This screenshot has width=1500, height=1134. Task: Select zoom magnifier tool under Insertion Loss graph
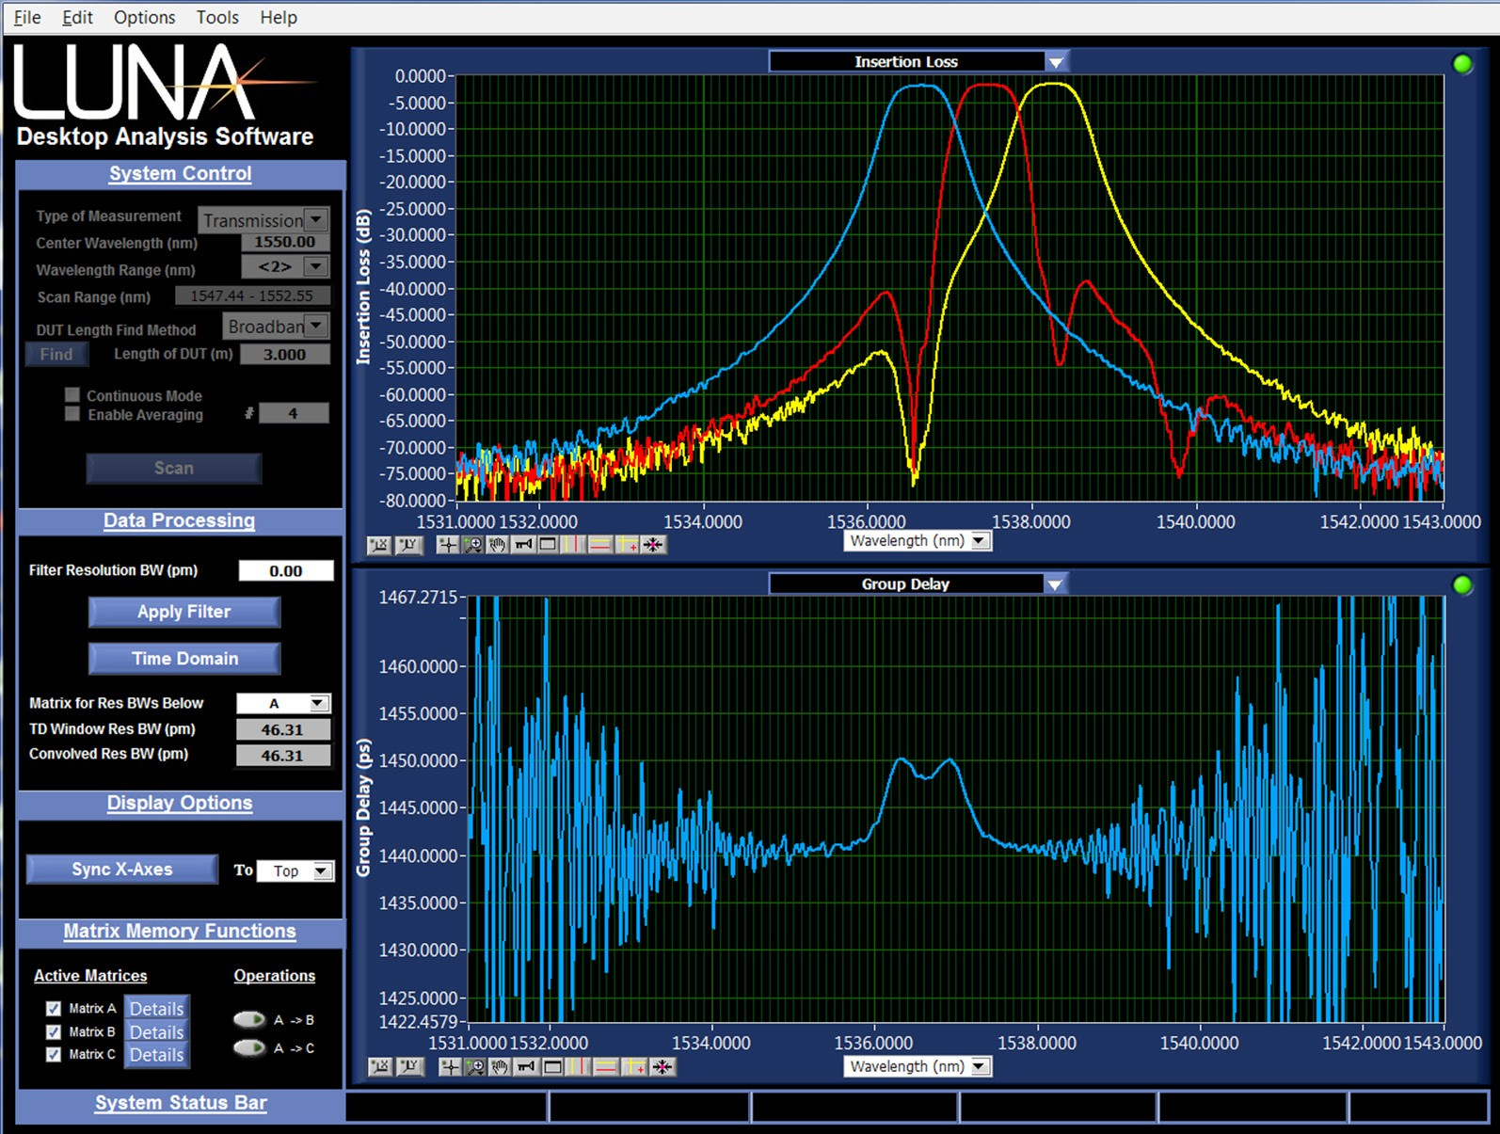point(472,545)
